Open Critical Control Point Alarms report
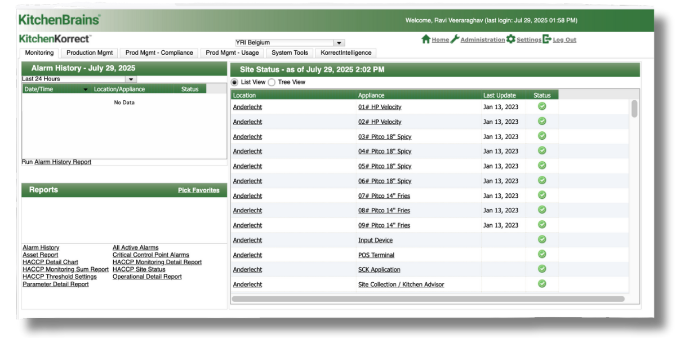This screenshot has width=676, height=338. point(151,255)
